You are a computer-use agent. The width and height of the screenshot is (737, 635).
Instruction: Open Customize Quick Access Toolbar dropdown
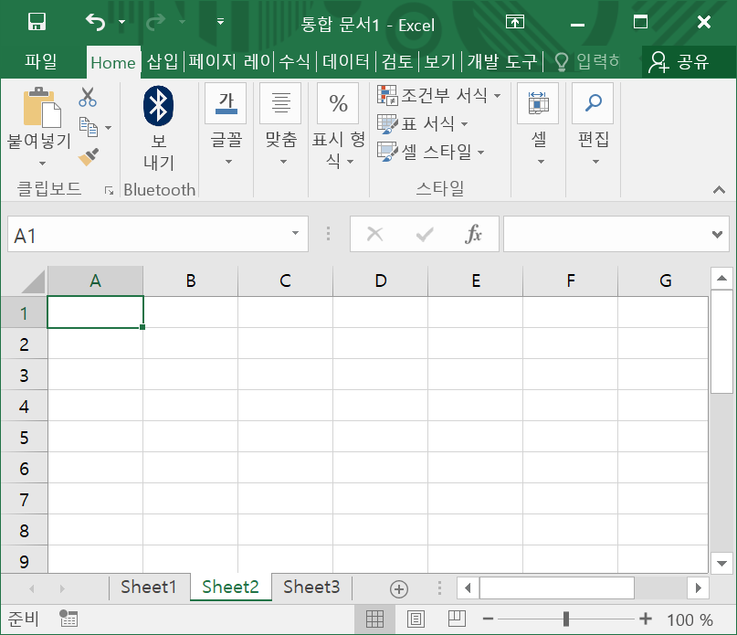pyautogui.click(x=220, y=21)
